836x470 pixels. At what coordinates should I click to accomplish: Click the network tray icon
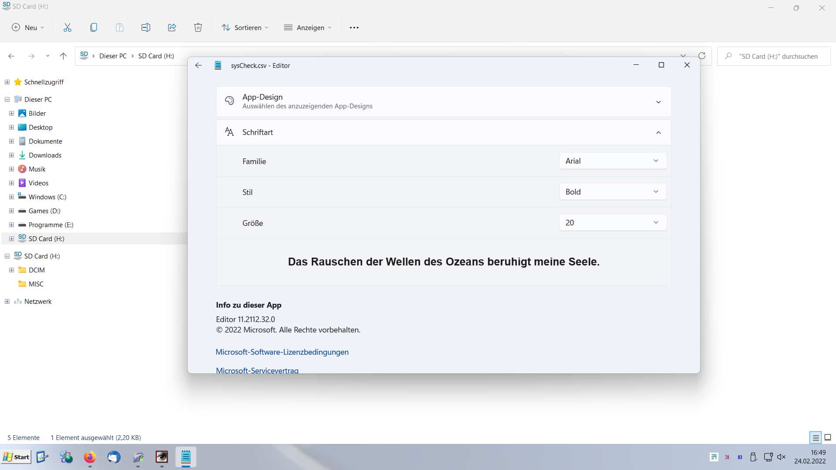click(x=768, y=457)
